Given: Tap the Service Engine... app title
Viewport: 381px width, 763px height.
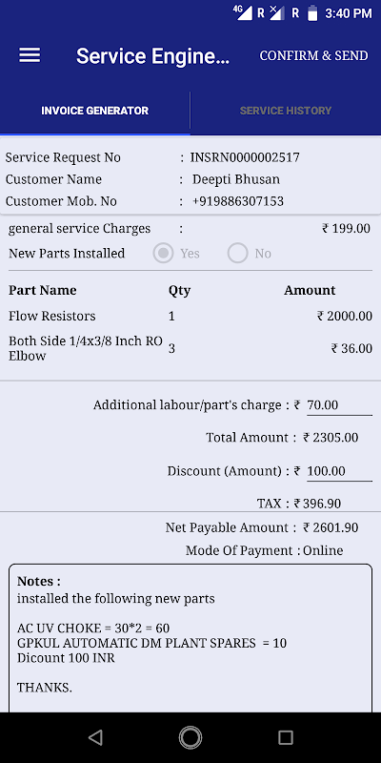Looking at the screenshot, I should point(152,56).
